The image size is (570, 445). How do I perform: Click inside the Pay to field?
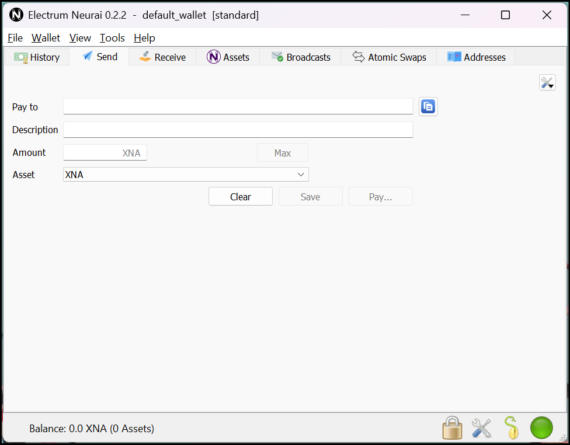tap(238, 106)
